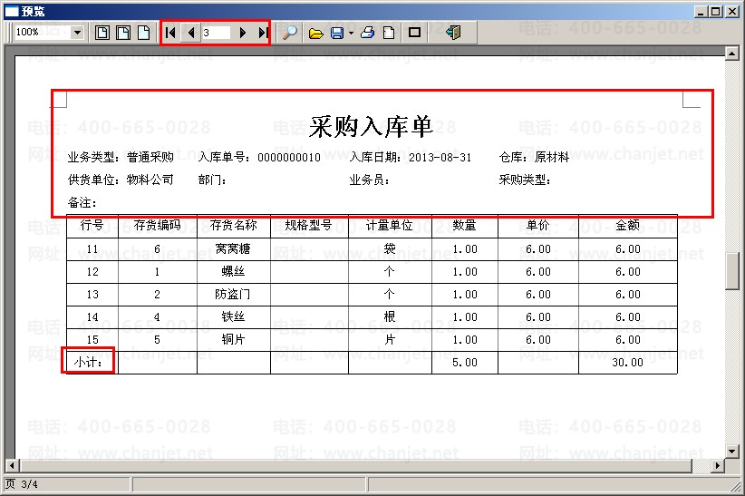Click the 数量 column header
Image resolution: width=745 pixels, height=496 pixels.
(x=464, y=225)
